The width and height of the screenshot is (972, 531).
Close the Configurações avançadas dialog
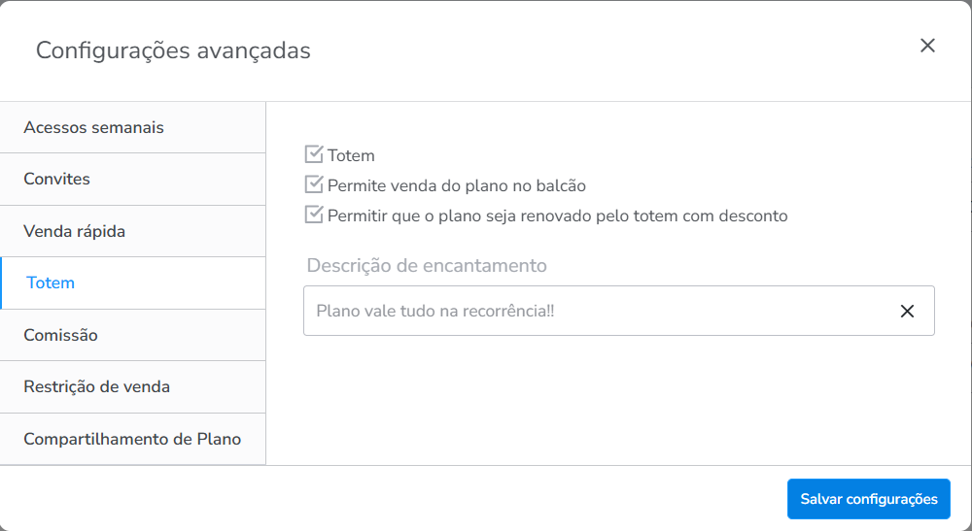click(x=927, y=46)
